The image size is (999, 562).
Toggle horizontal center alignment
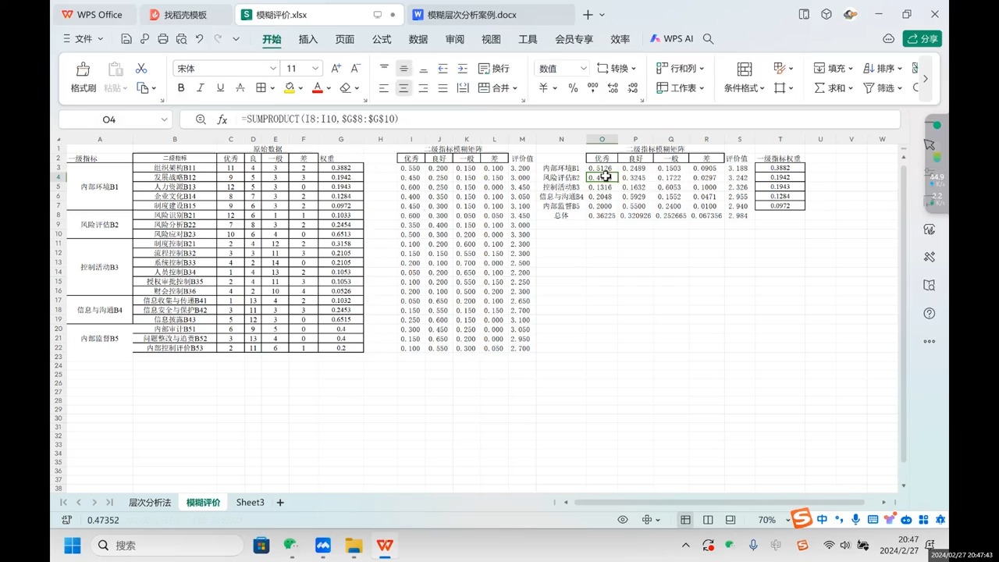point(404,88)
